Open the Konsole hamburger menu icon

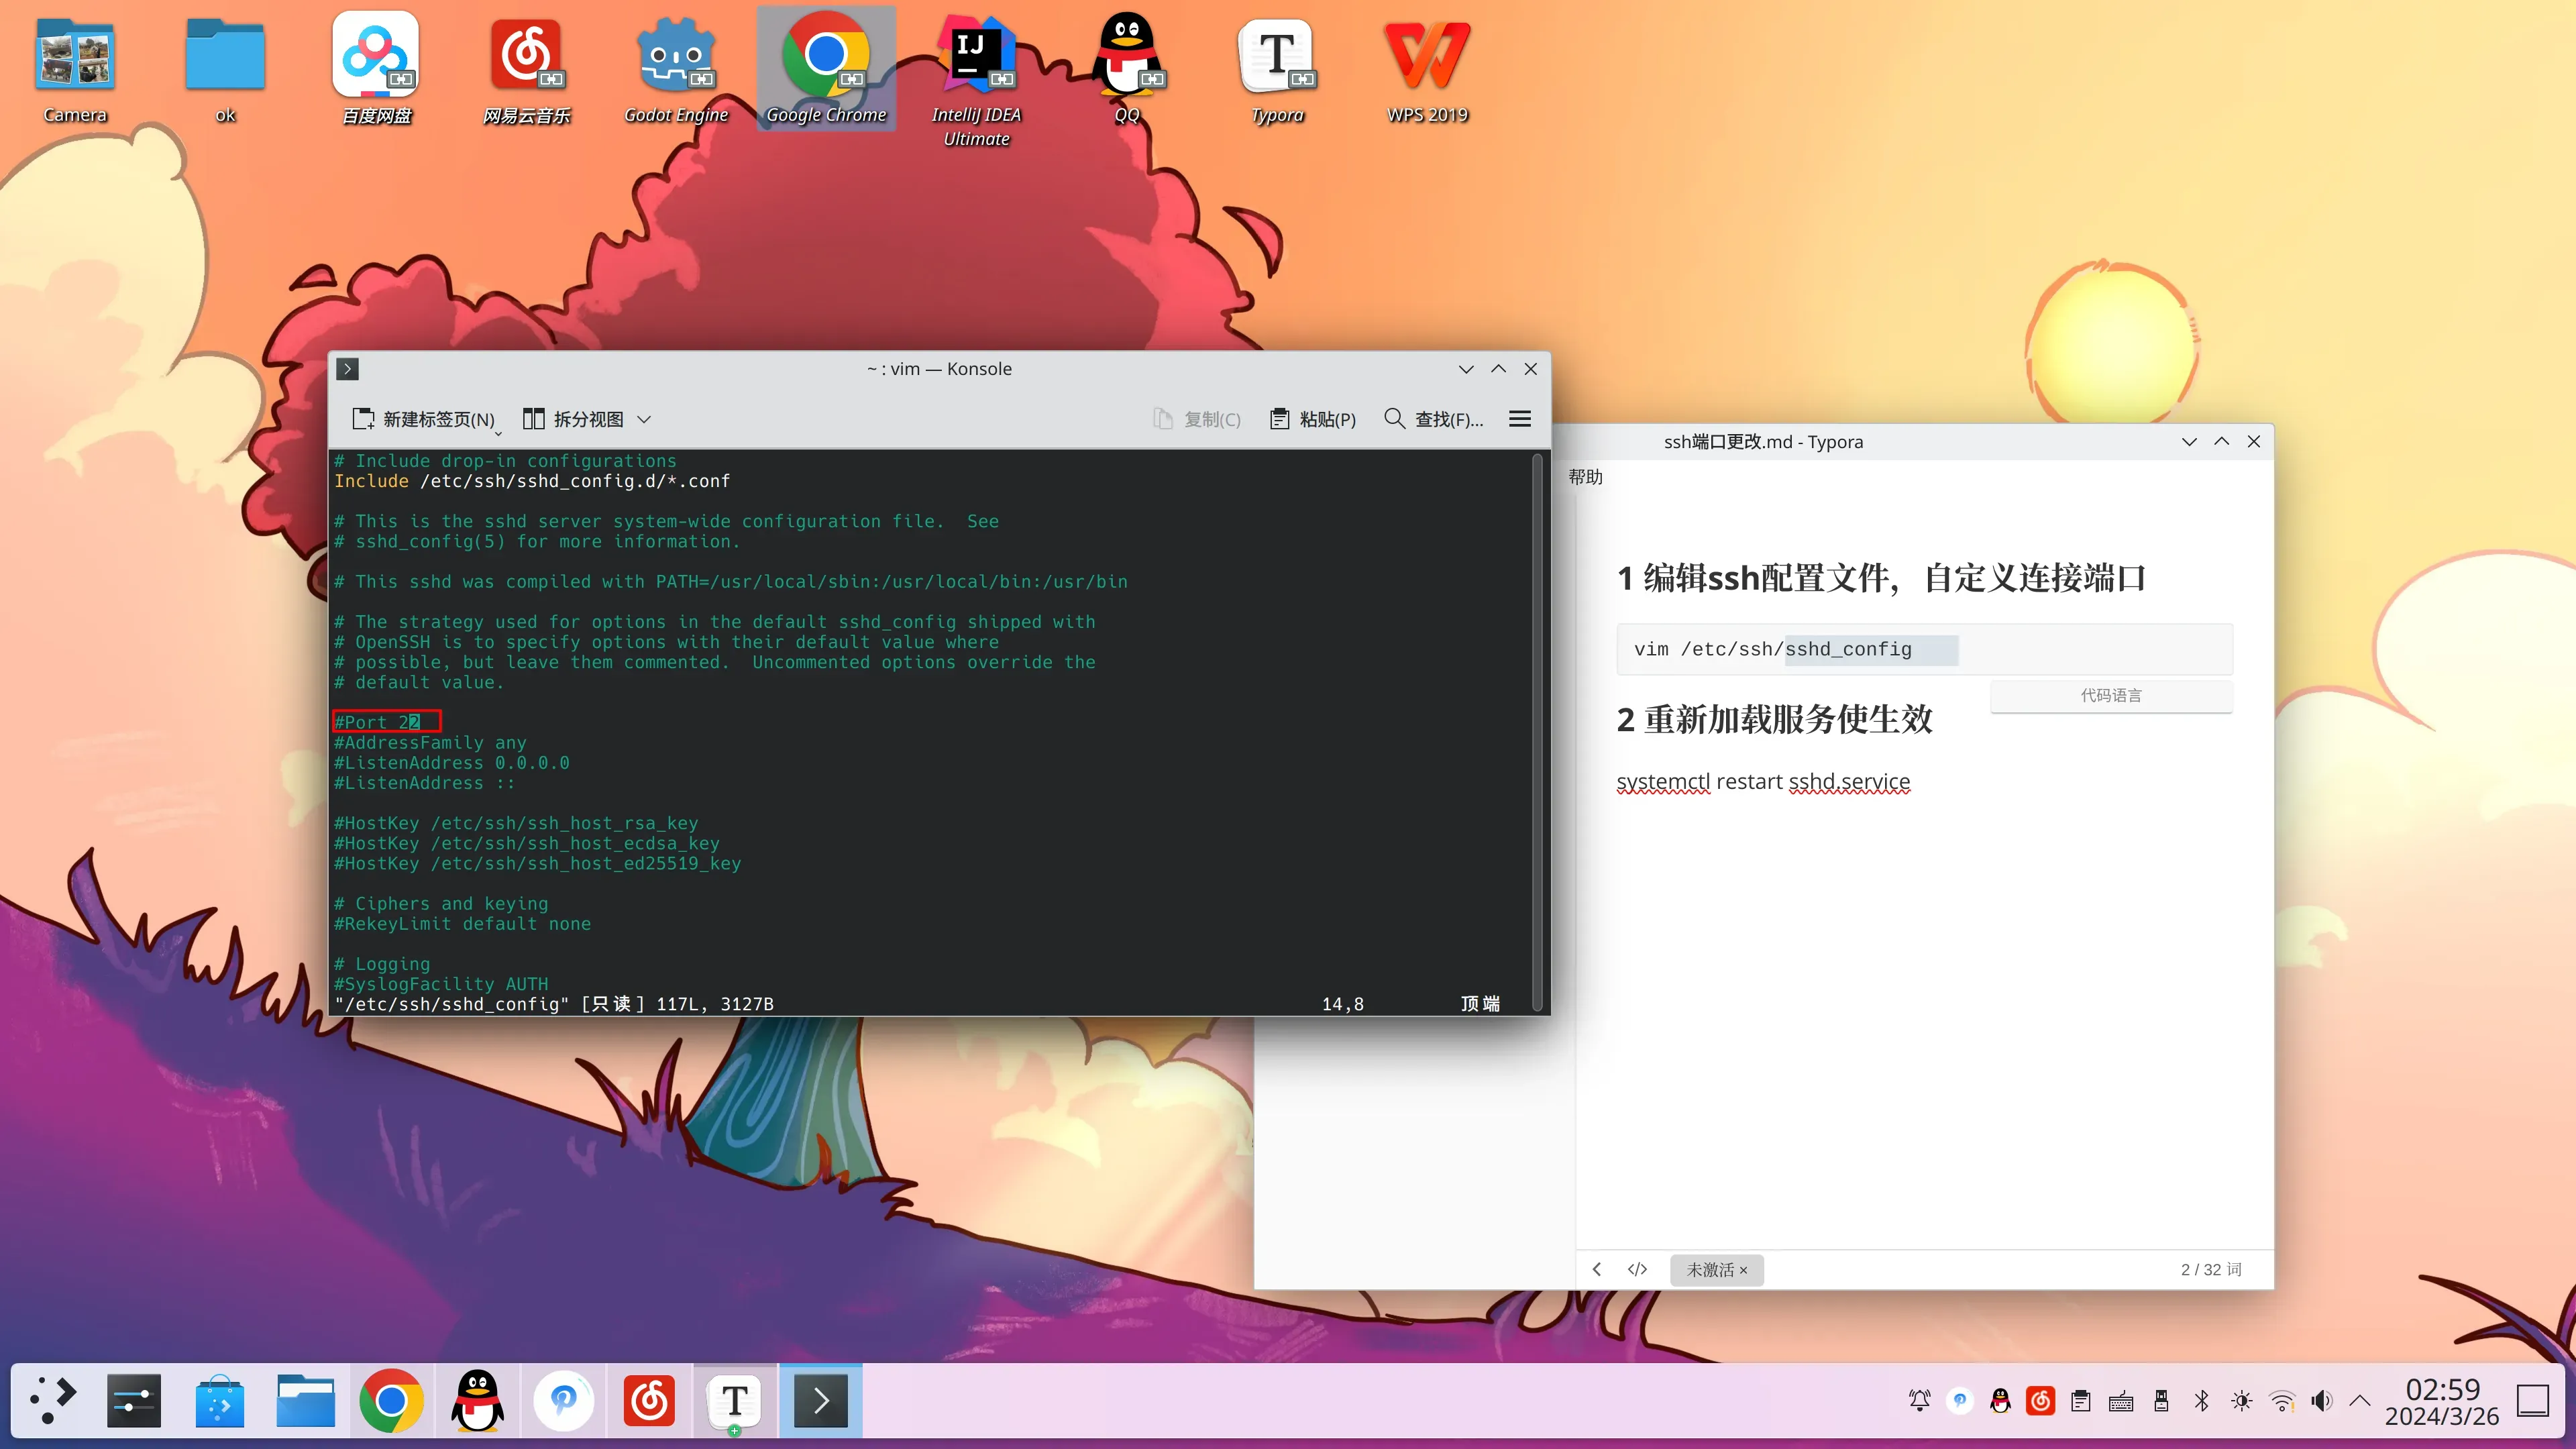pyautogui.click(x=1519, y=419)
